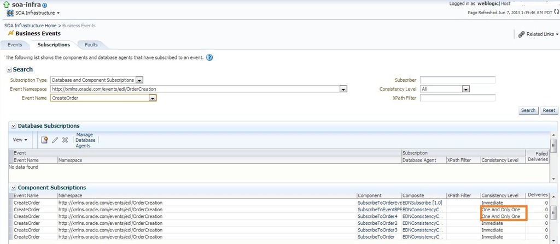Click the edit pencil icon
The height and width of the screenshot is (244, 560).
pos(55,140)
